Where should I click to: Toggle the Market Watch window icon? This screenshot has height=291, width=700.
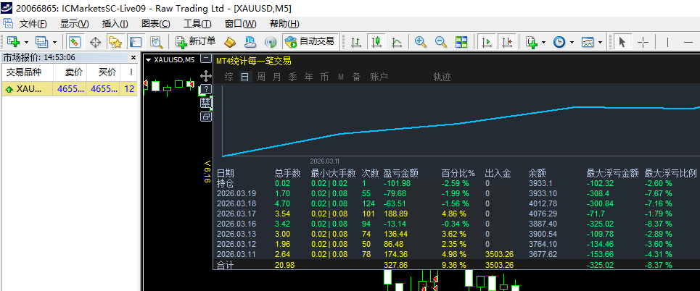tap(74, 42)
